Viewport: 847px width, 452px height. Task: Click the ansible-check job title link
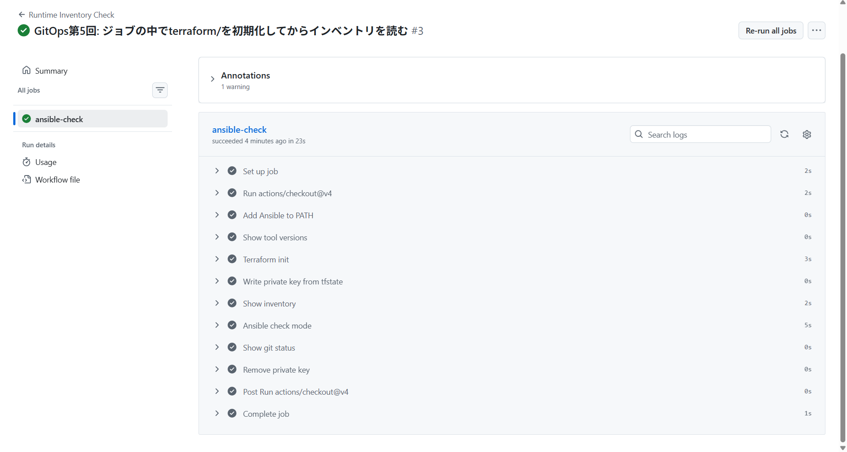coord(239,130)
